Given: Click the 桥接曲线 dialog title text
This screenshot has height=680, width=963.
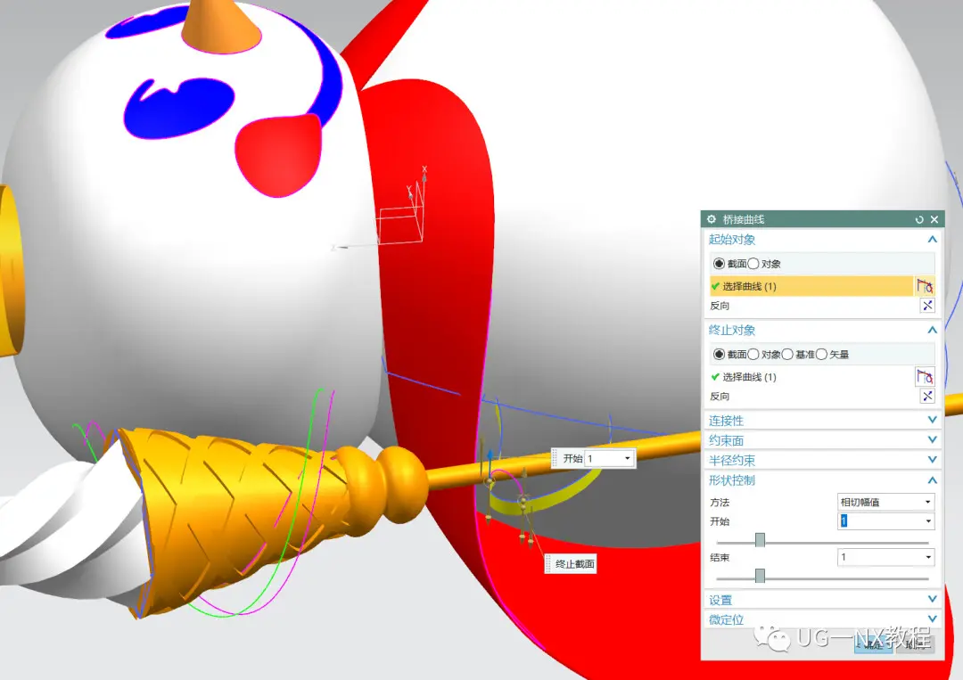Looking at the screenshot, I should pyautogui.click(x=743, y=219).
